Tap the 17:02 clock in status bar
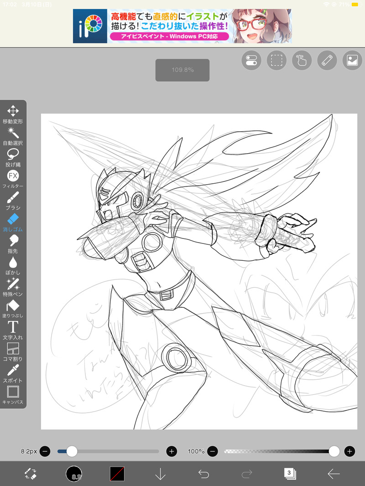This screenshot has width=365, height=486. [x=10, y=5]
